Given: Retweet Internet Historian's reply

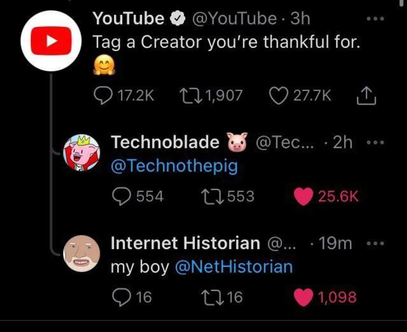Looking at the screenshot, I should click(x=211, y=297).
